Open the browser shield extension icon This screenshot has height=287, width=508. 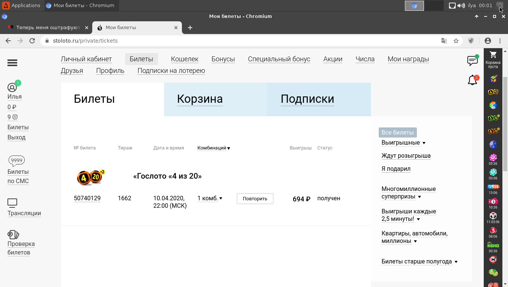point(471,41)
